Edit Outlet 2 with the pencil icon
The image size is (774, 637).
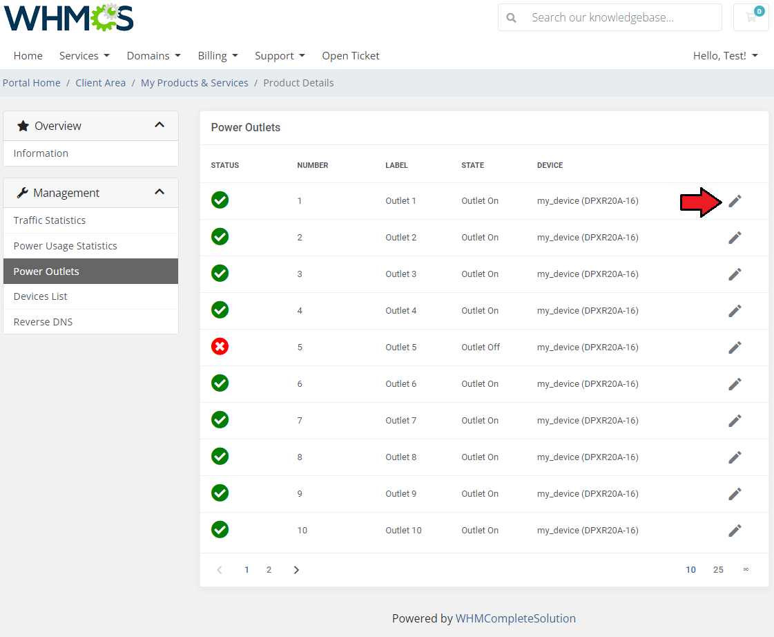pyautogui.click(x=735, y=238)
